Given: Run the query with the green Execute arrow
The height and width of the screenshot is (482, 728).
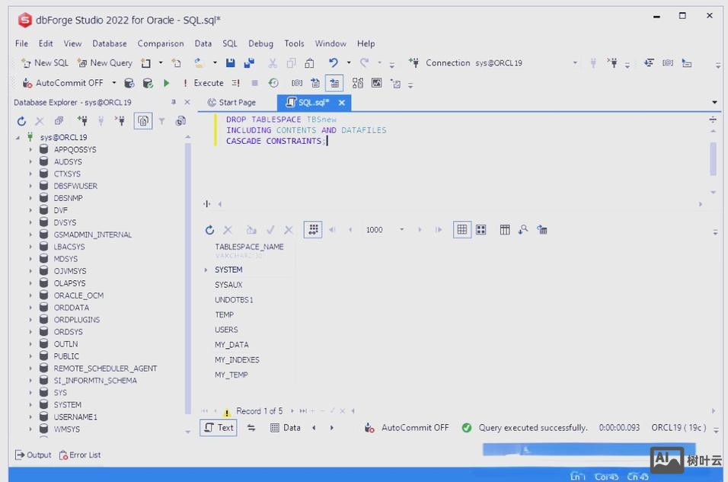Looking at the screenshot, I should 167,83.
